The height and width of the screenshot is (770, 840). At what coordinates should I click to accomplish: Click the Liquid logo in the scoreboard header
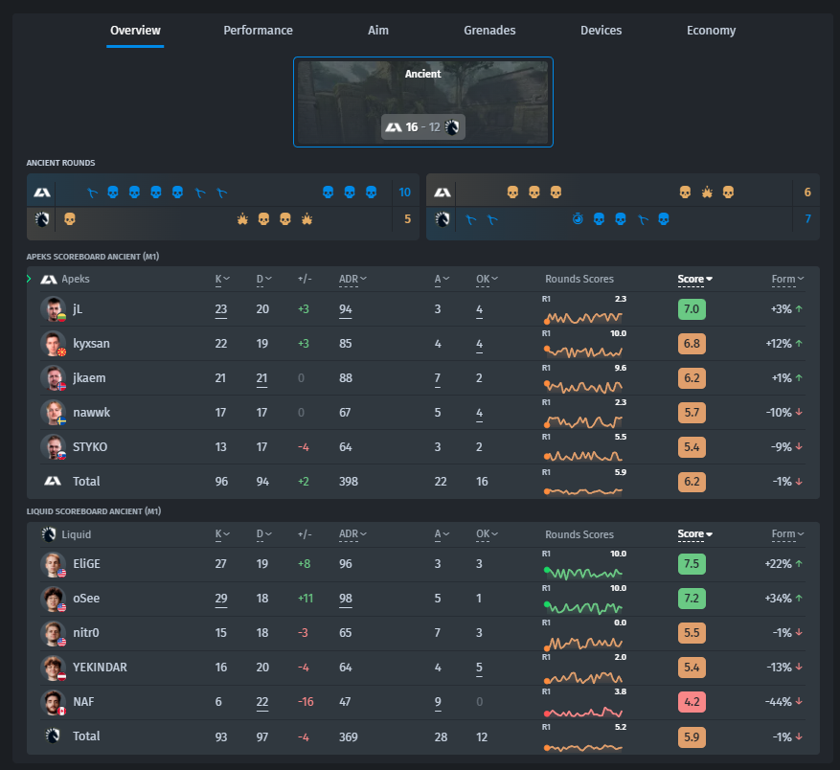[49, 534]
